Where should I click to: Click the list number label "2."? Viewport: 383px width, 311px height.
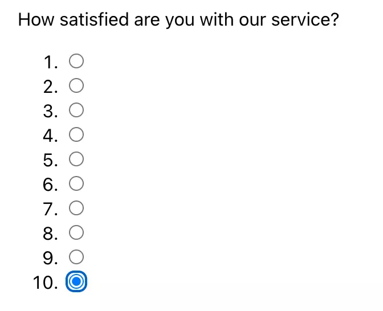[51, 87]
